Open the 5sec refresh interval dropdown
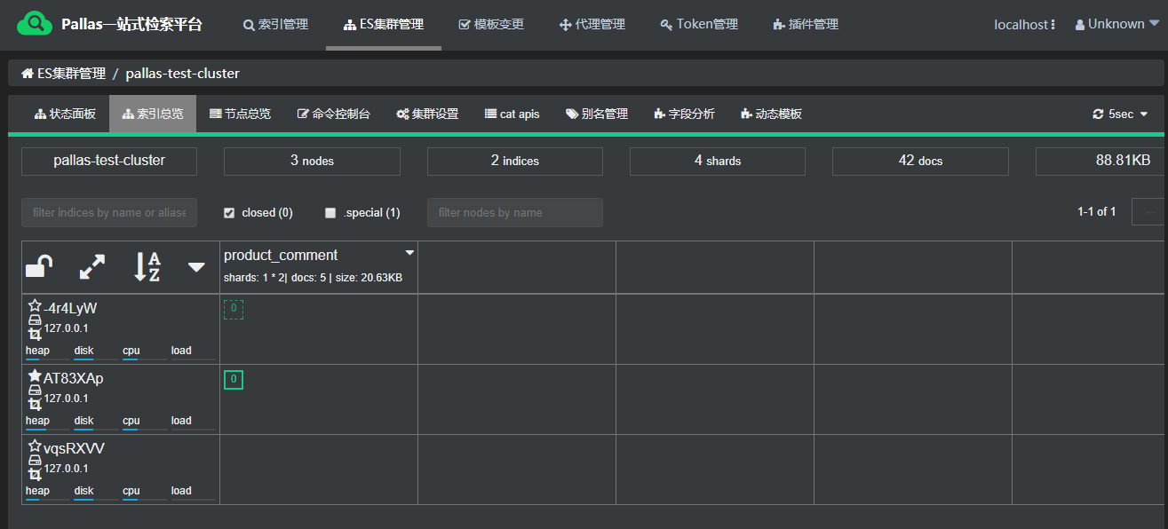Viewport: 1168px width, 529px height. pyautogui.click(x=1120, y=114)
